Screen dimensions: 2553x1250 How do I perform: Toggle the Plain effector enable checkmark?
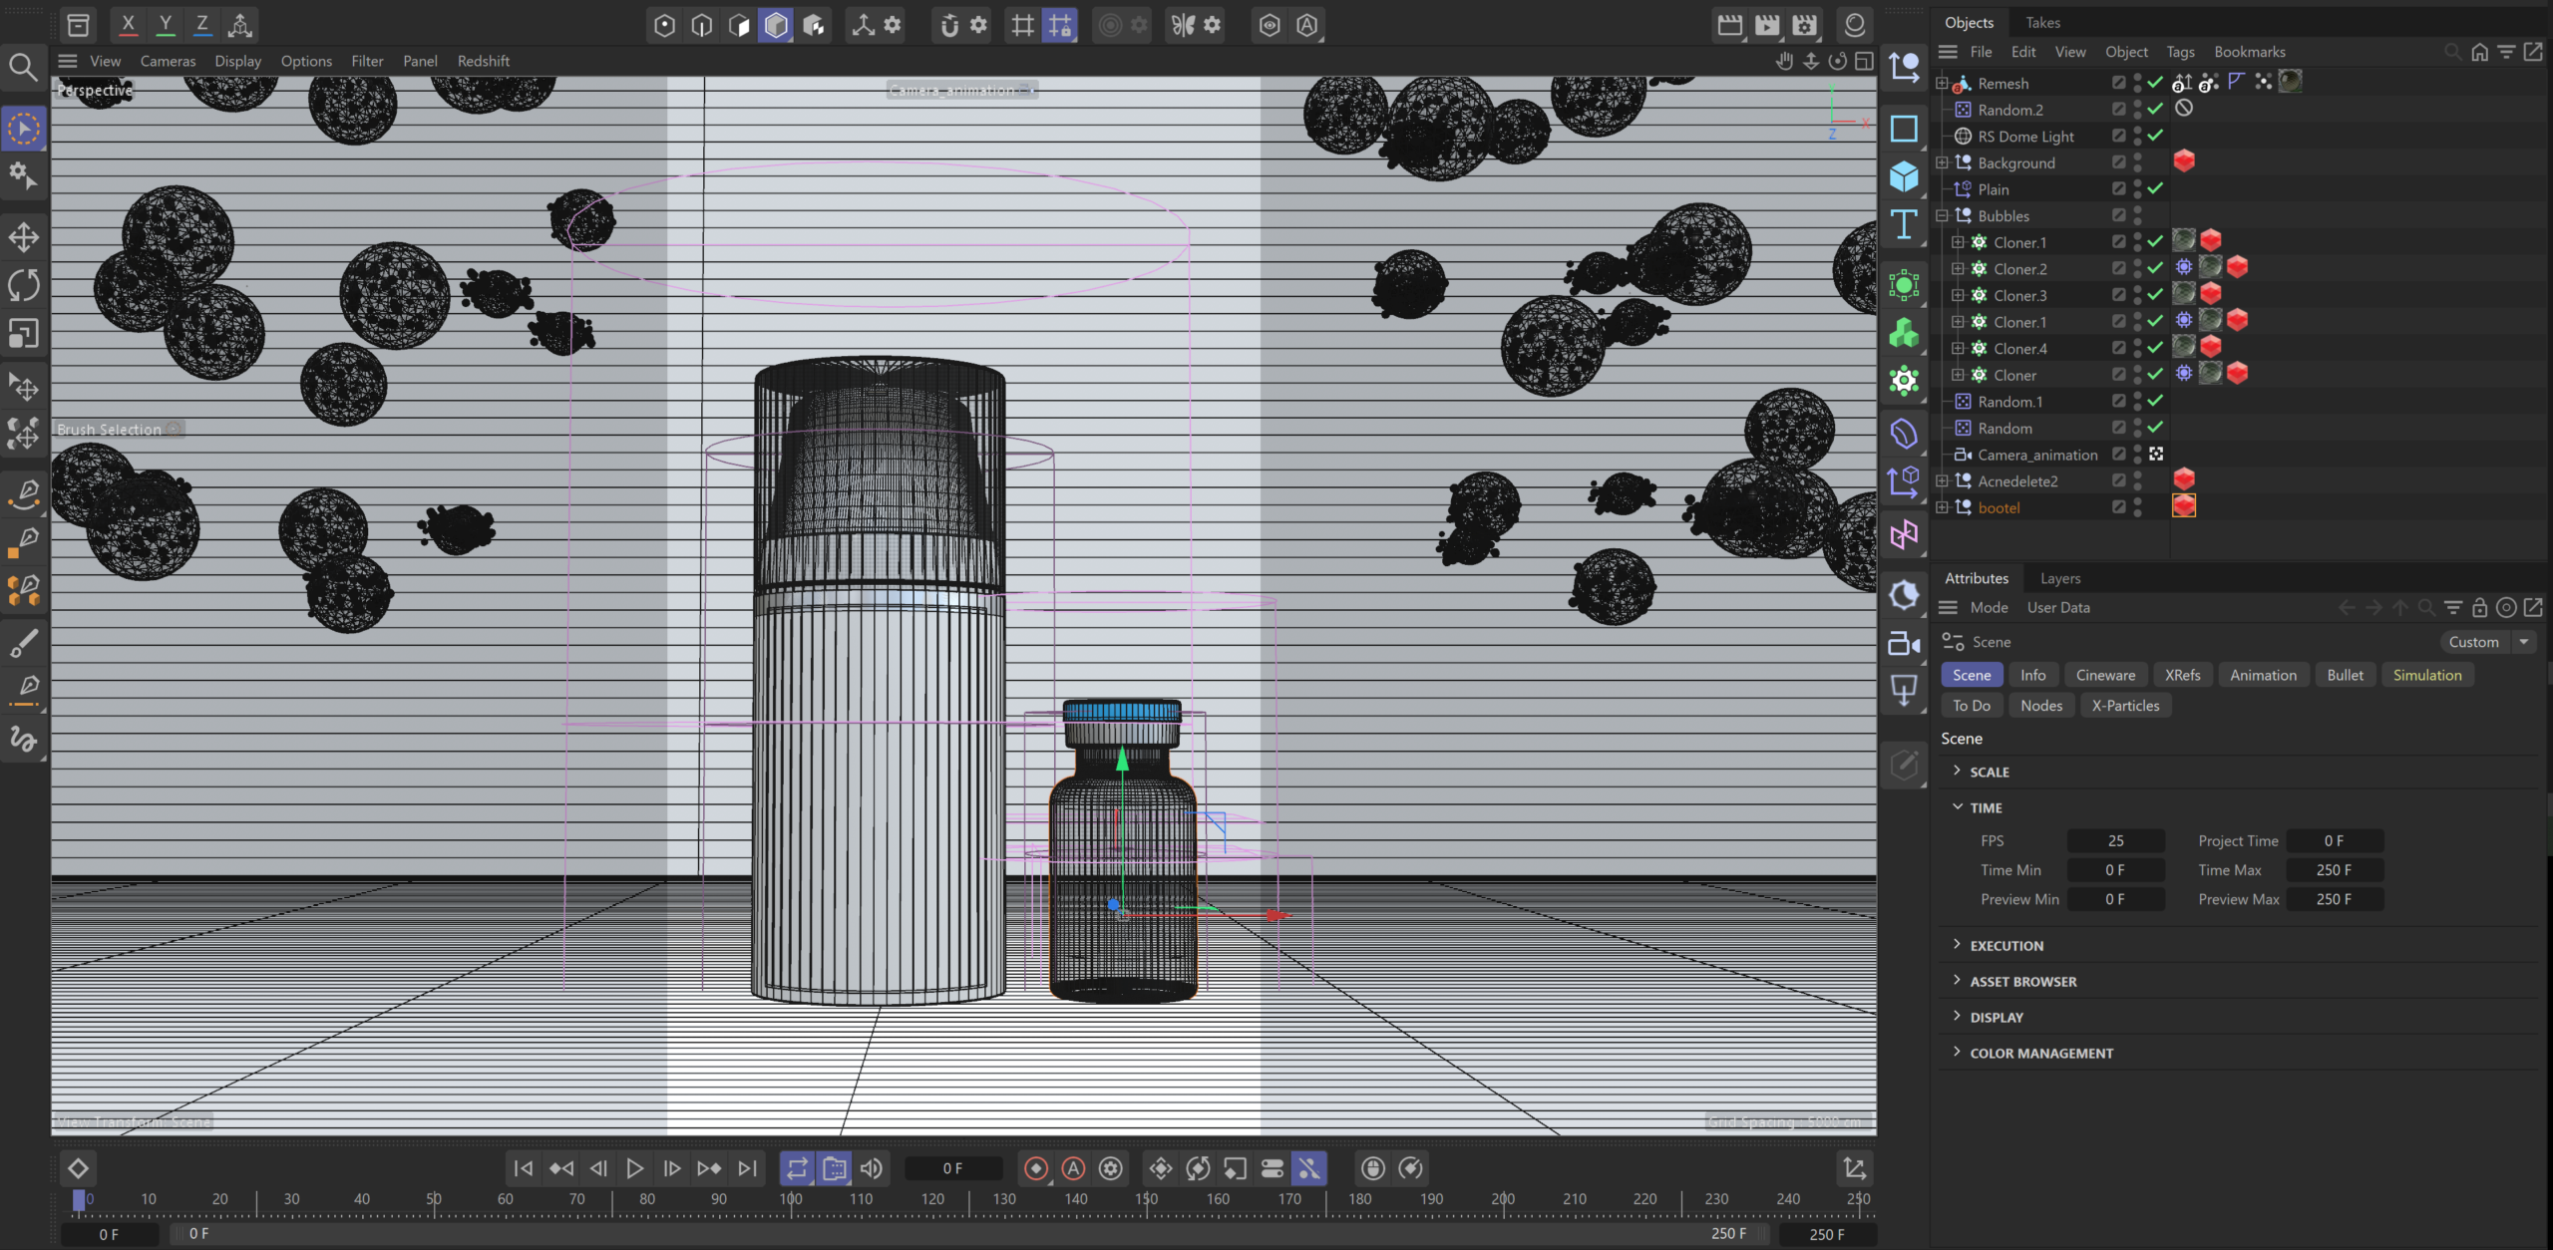2155,189
